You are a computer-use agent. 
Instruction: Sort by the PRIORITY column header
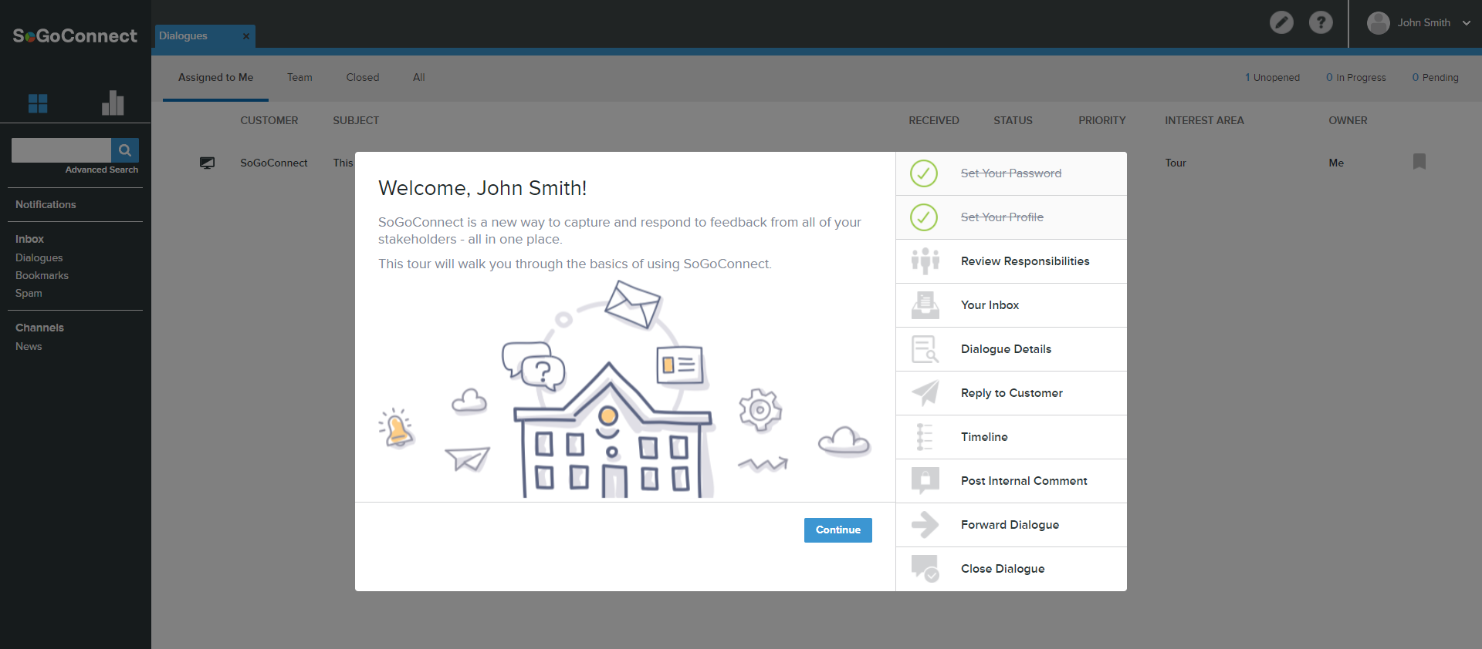(x=1101, y=120)
